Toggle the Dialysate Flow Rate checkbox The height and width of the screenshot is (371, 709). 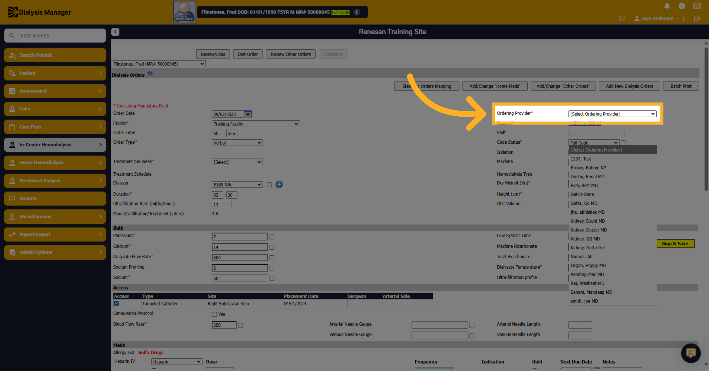(x=272, y=258)
